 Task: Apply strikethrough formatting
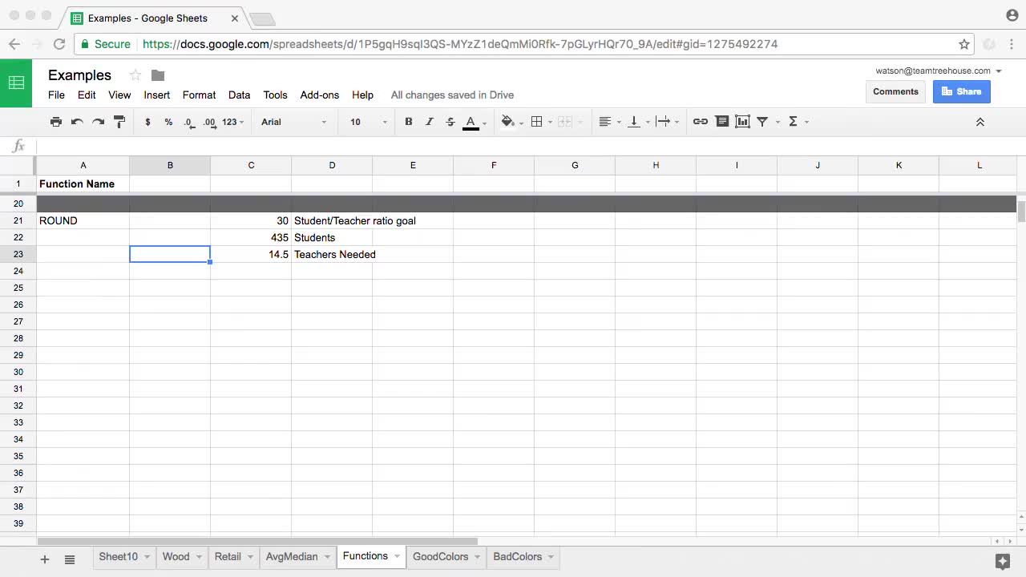coord(450,122)
